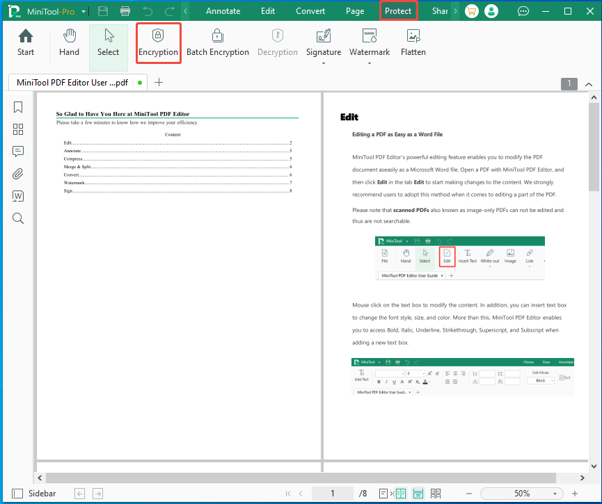The height and width of the screenshot is (504, 602).
Task: Flatten the PDF document
Action: (413, 43)
